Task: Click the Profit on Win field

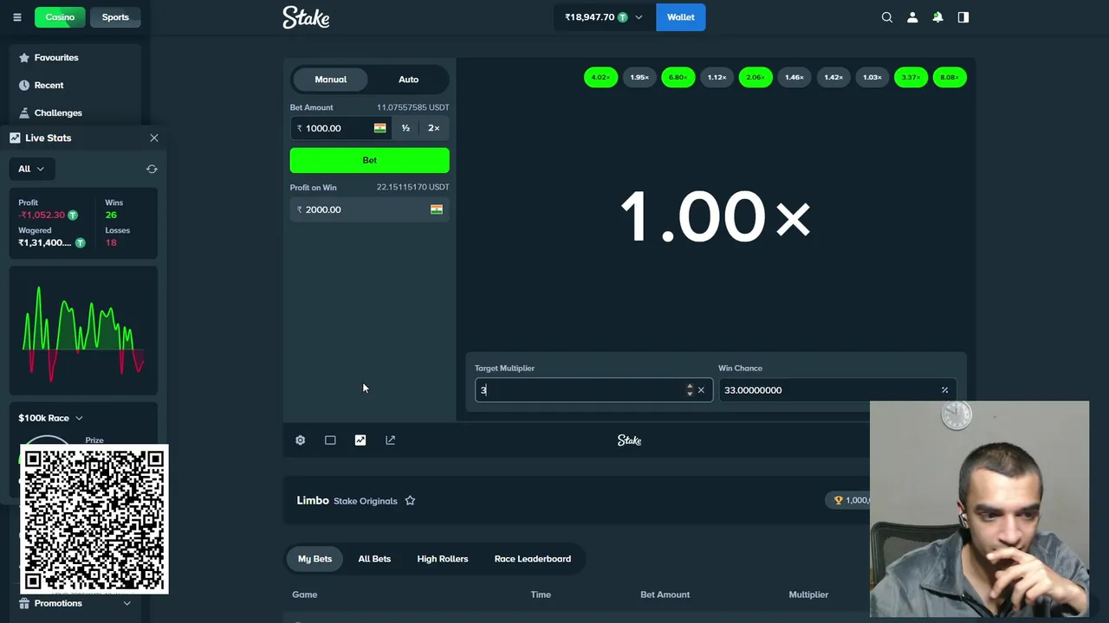Action: [370, 209]
